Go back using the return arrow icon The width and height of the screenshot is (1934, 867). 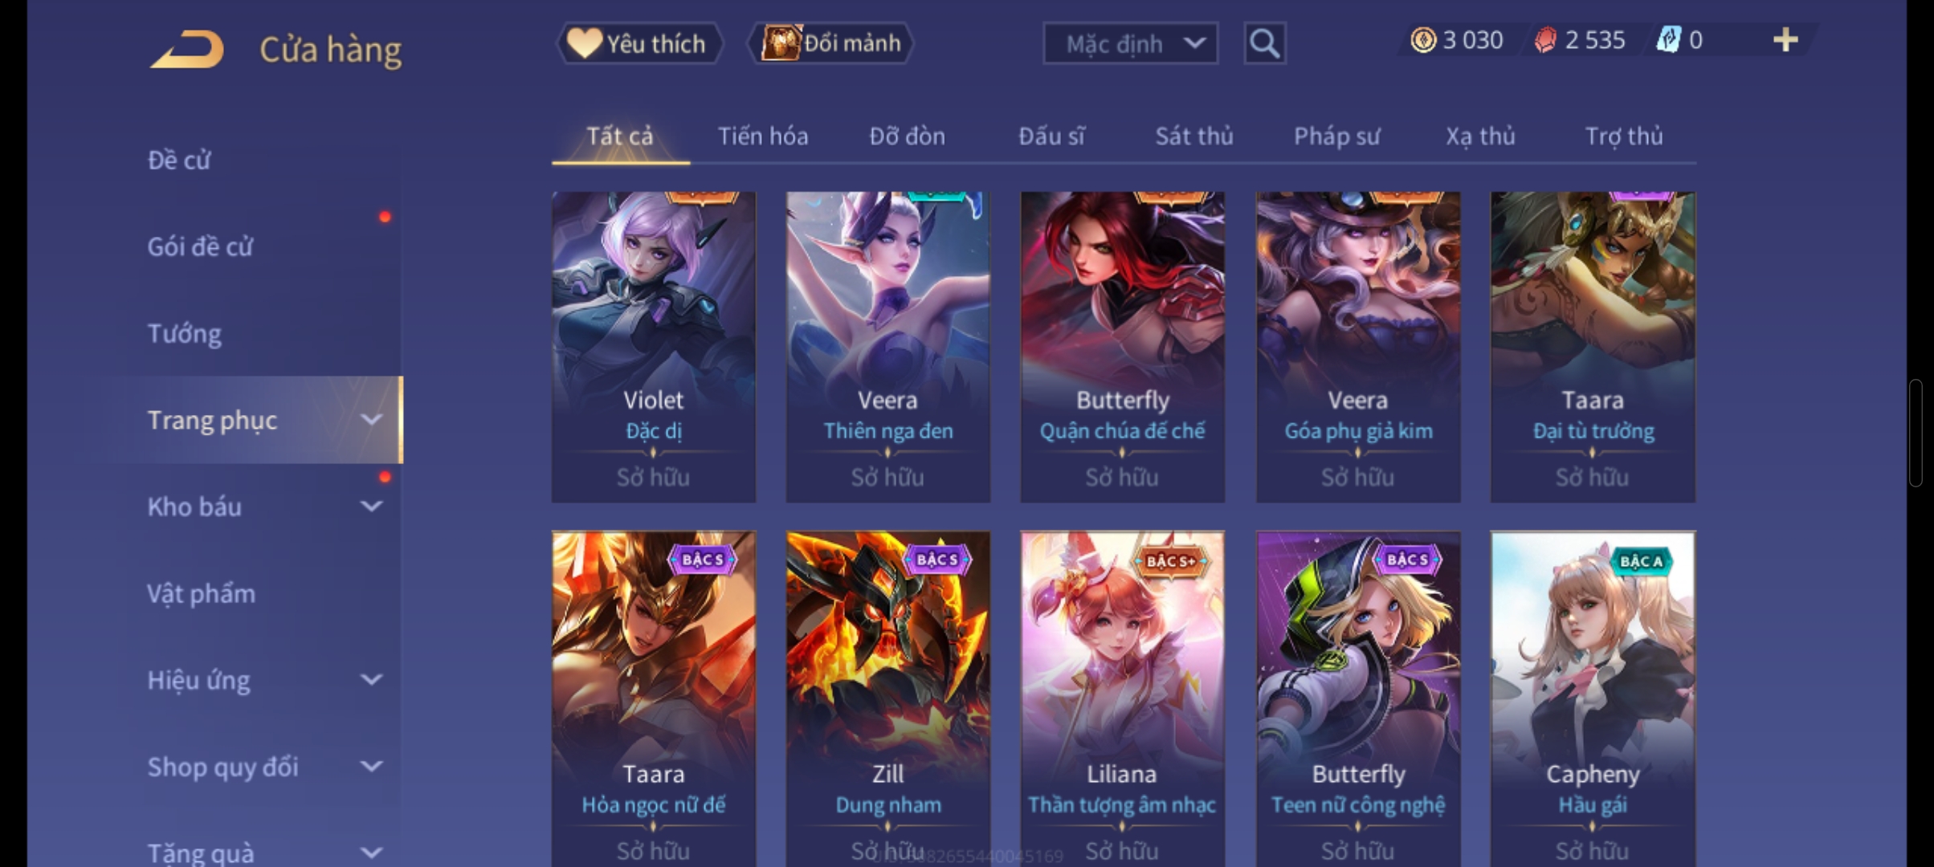pos(186,49)
